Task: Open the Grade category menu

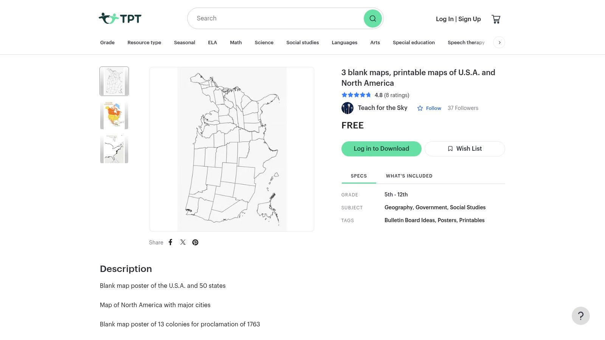Action: pyautogui.click(x=107, y=42)
